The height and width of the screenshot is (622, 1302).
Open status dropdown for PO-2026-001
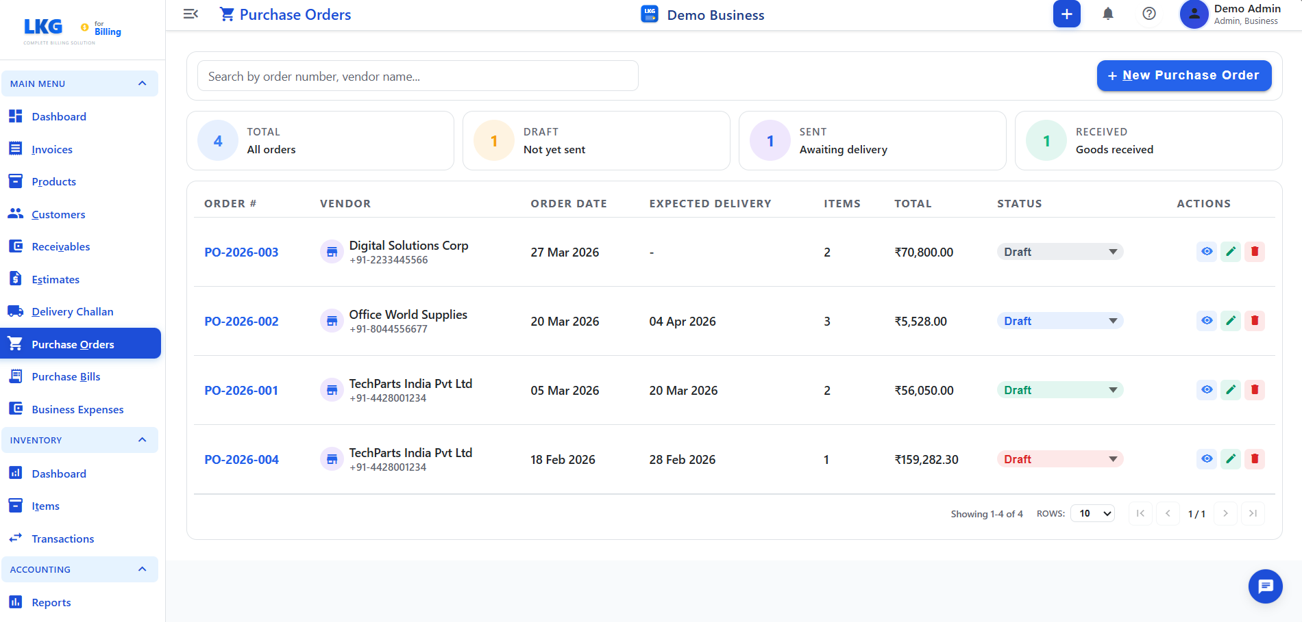point(1060,390)
